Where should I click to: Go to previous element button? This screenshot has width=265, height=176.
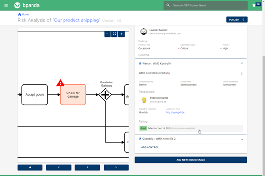pos(59,167)
